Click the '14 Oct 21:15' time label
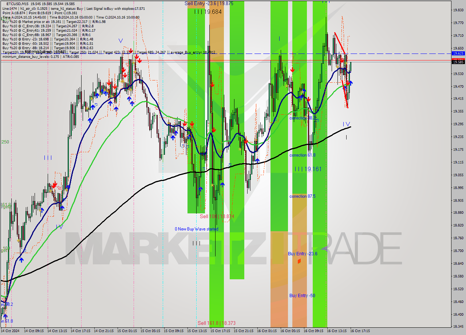Screen dimensions: 466x335 point(104,331)
